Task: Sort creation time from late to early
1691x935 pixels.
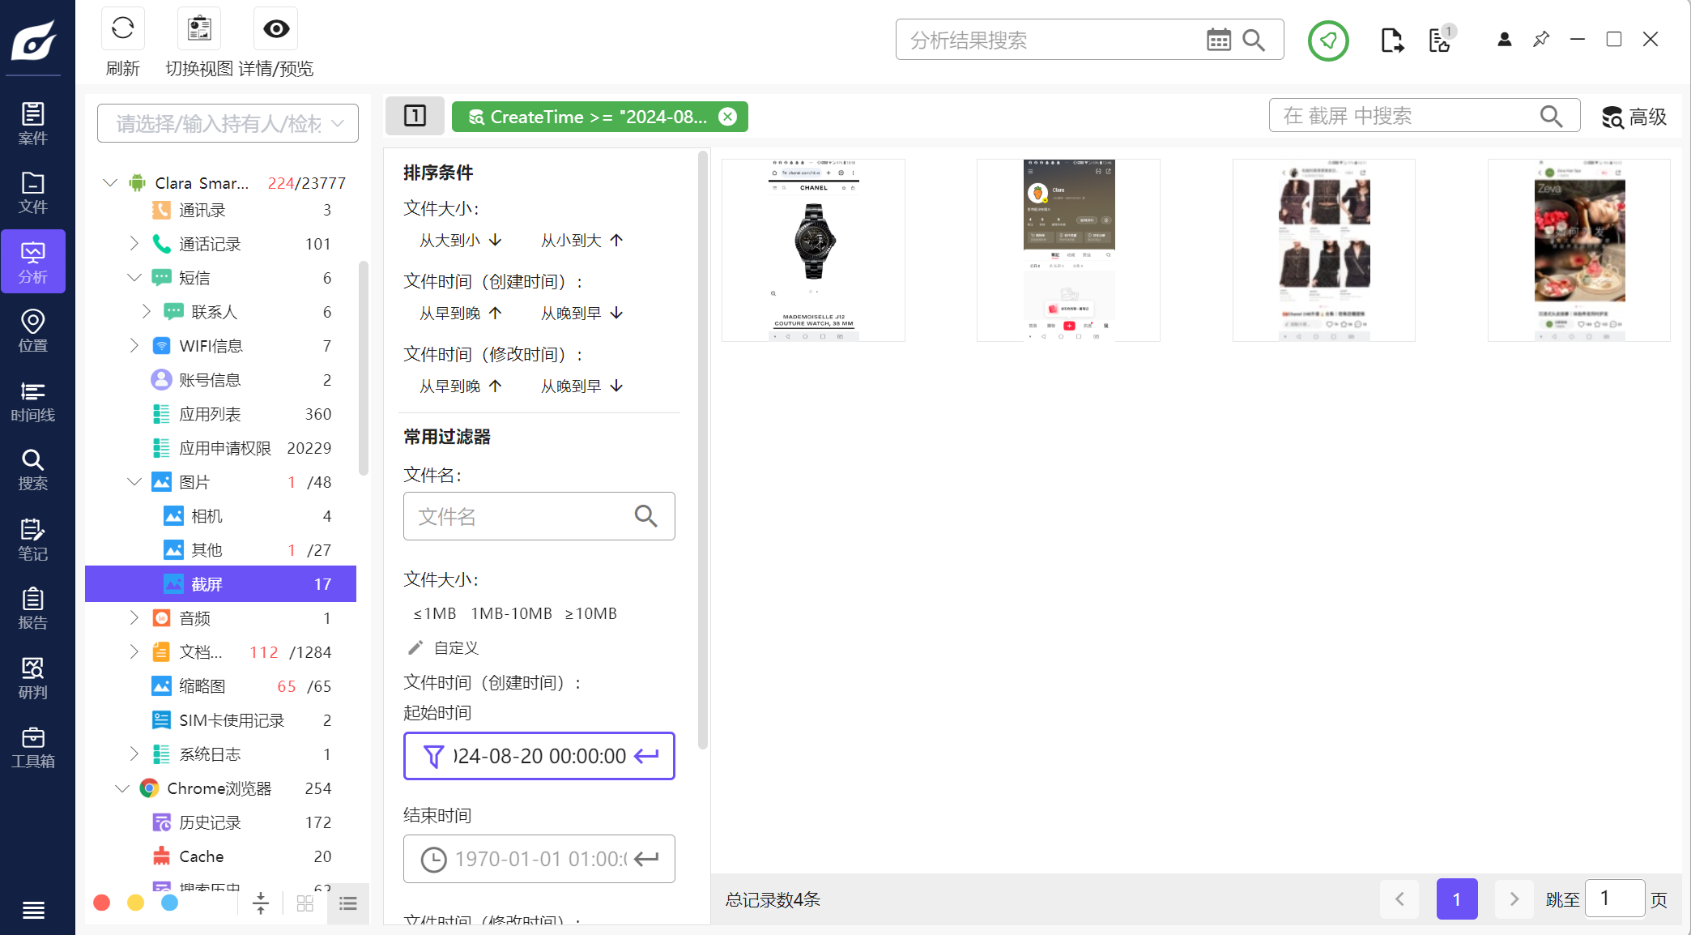Action: tap(581, 314)
